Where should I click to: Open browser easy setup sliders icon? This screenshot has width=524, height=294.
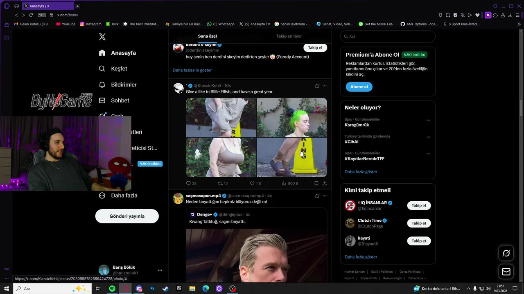[x=517, y=15]
